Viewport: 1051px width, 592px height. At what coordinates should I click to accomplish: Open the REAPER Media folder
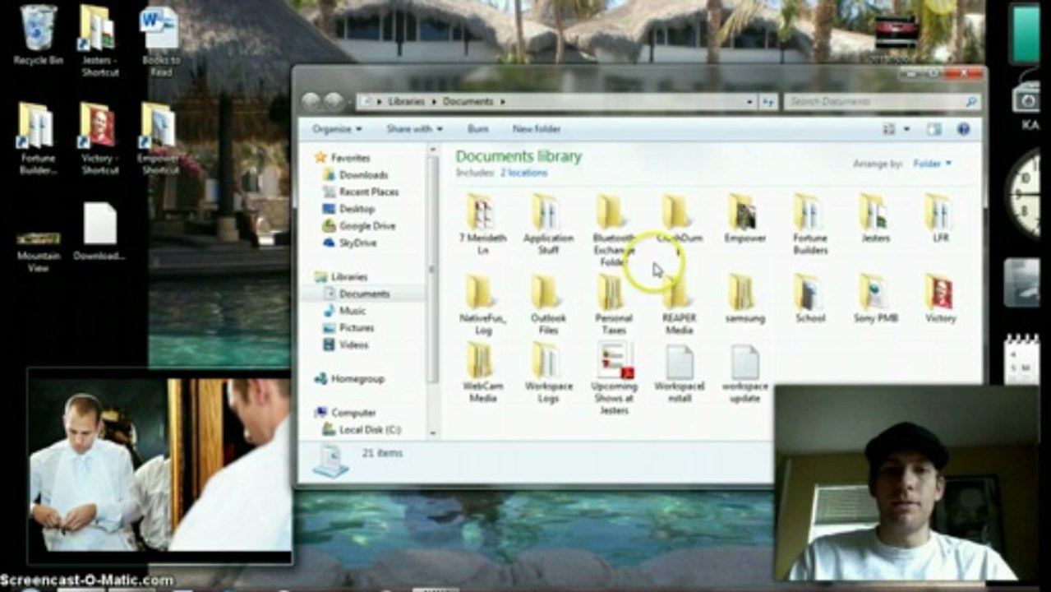tap(679, 304)
